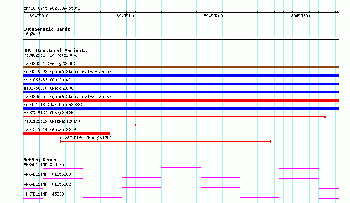The height and width of the screenshot is (203, 350).
Task: Click the right arrow of the ruler
Action: [x=337, y=13]
